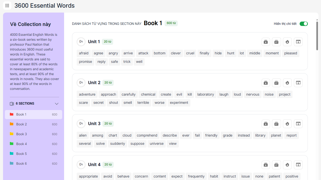This screenshot has height=180, width=321.
Task: Click the word 'afraid' in Unit 1
Action: (x=84, y=53)
